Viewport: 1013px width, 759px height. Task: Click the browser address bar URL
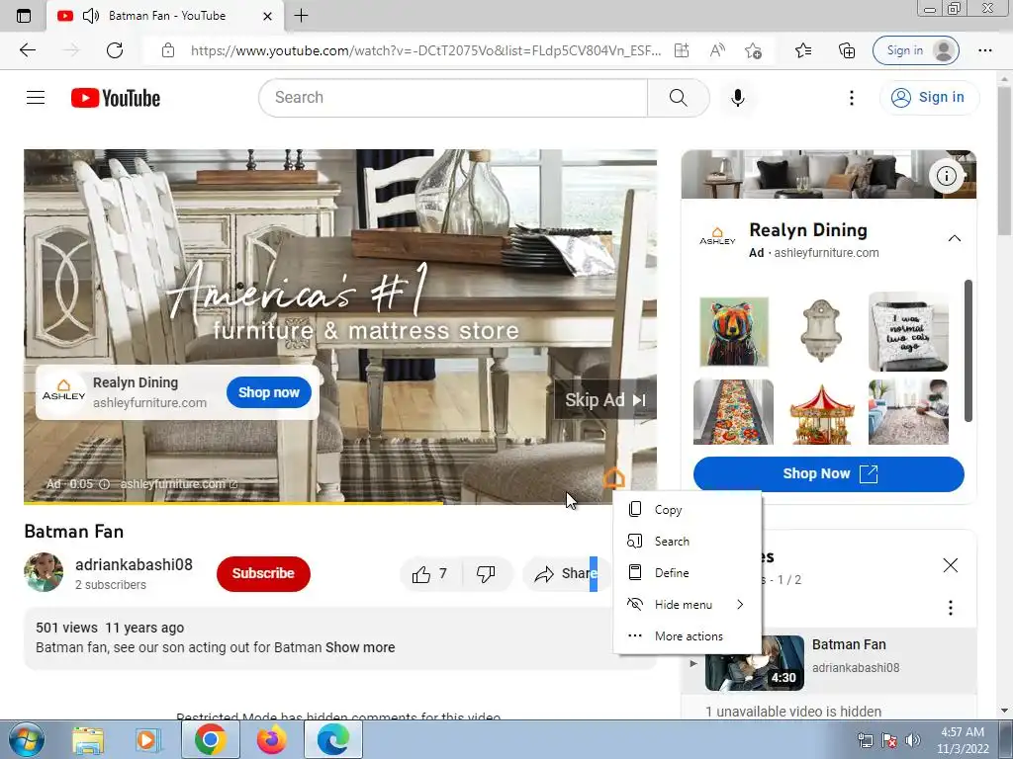click(x=425, y=50)
